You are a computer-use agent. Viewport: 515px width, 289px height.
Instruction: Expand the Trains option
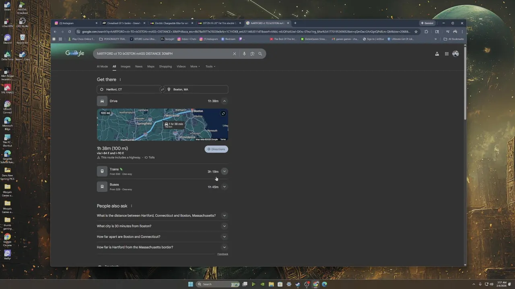pyautogui.click(x=225, y=171)
